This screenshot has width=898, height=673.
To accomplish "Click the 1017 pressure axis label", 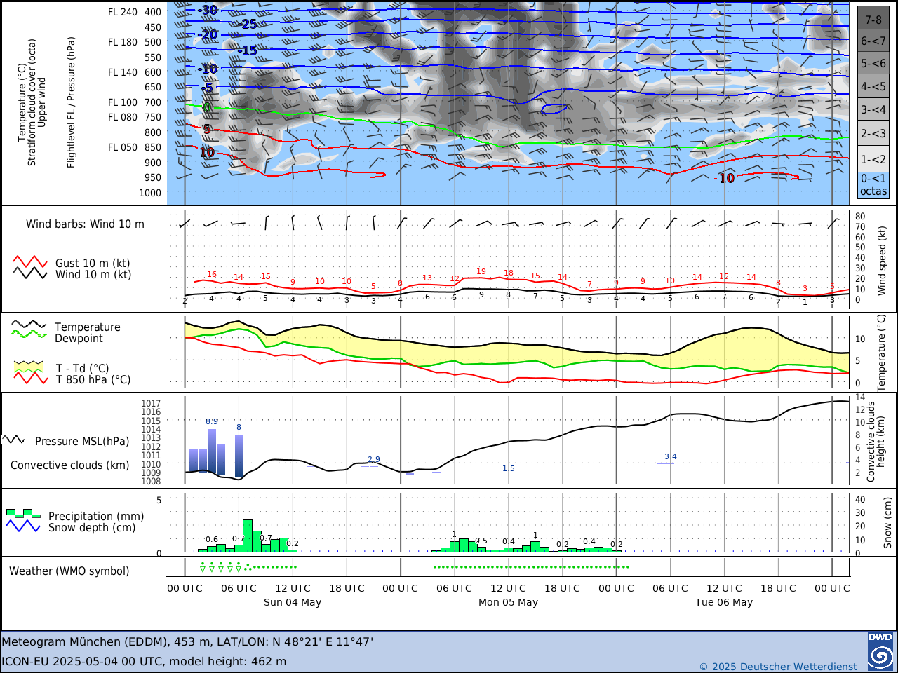I will (151, 404).
